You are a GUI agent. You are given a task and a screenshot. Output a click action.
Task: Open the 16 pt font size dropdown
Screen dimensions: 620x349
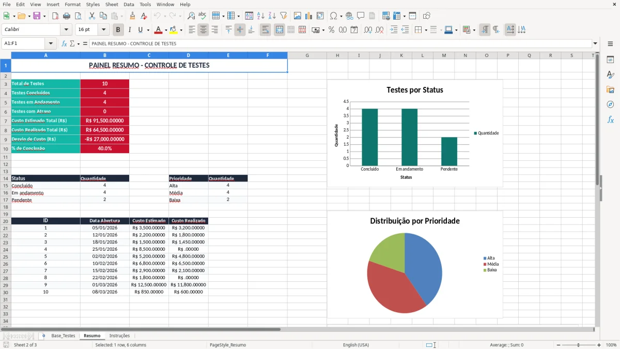pyautogui.click(x=104, y=30)
